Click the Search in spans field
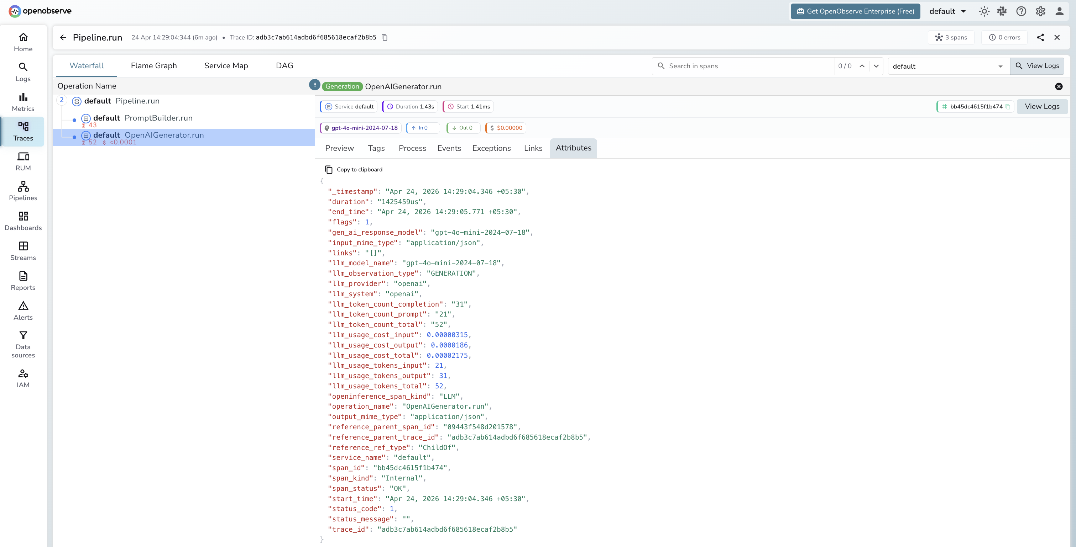This screenshot has height=547, width=1076. pyautogui.click(x=743, y=66)
